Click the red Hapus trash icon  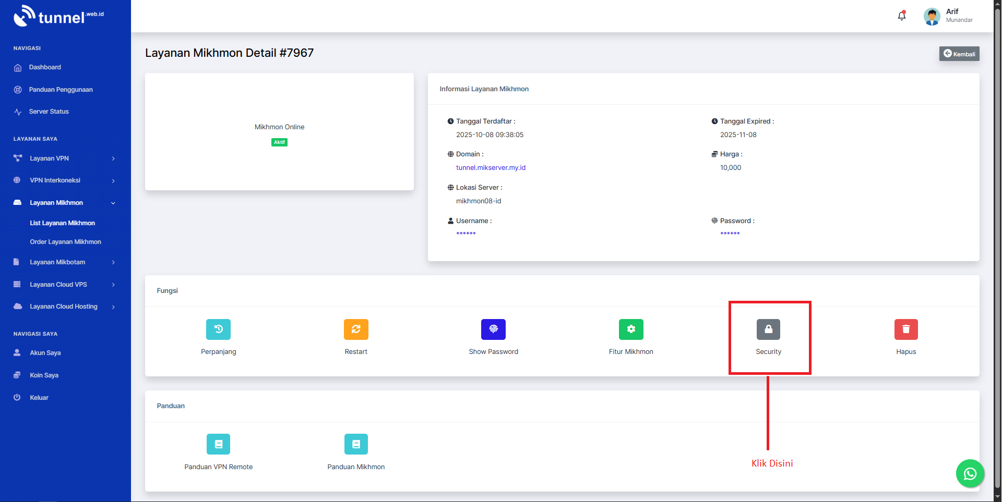coord(906,329)
